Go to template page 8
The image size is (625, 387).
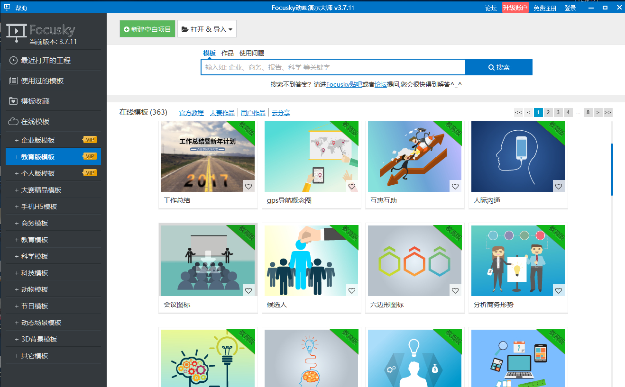(588, 112)
